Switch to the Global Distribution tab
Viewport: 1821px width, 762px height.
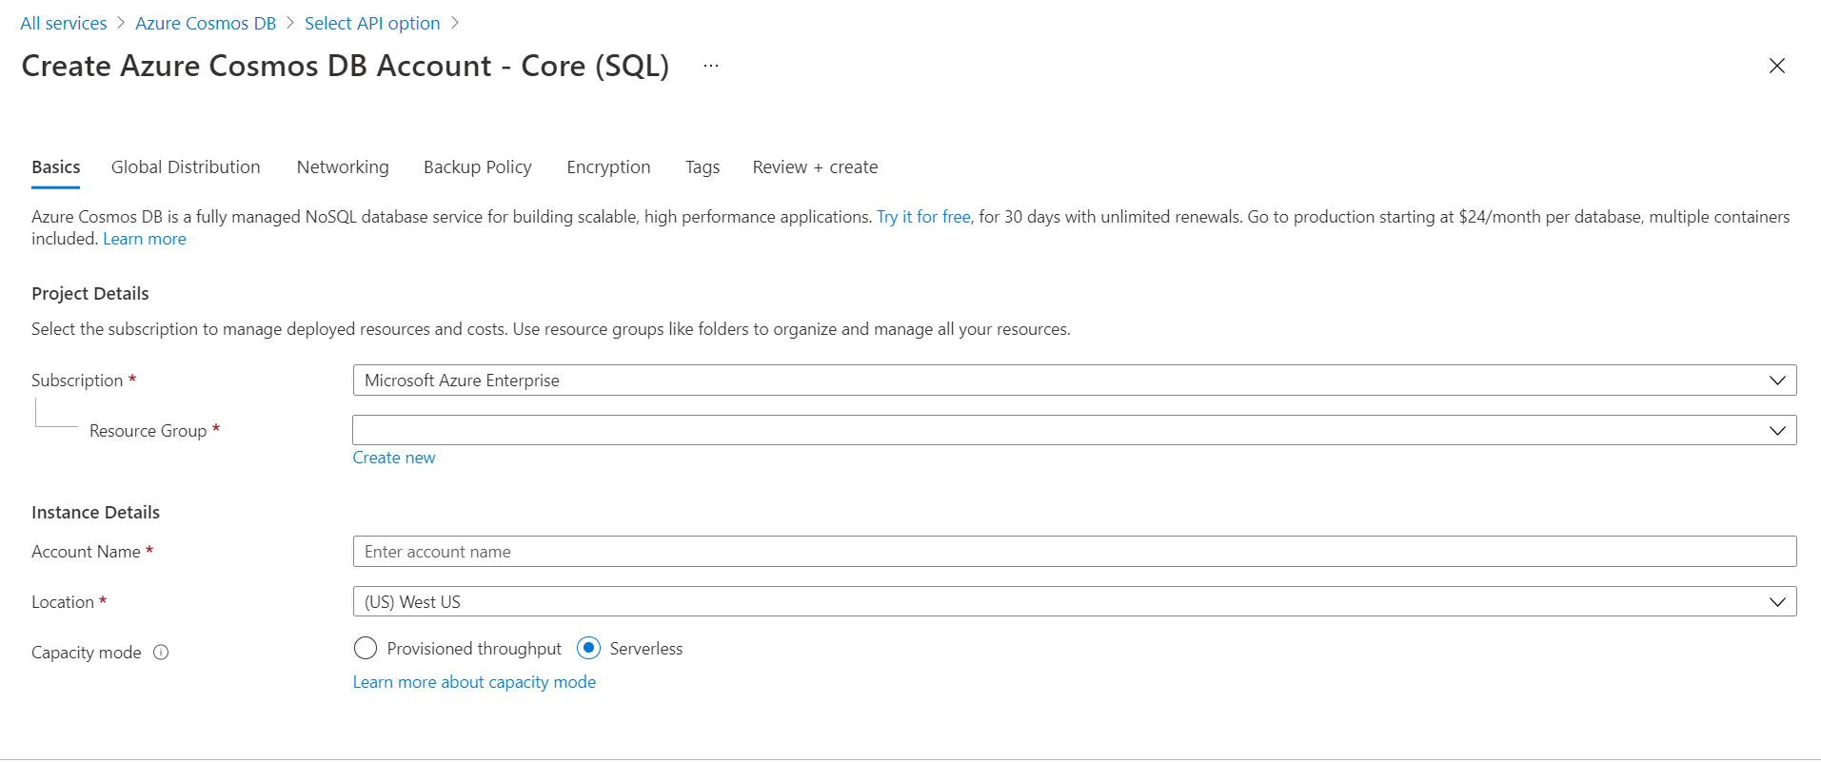pos(186,167)
